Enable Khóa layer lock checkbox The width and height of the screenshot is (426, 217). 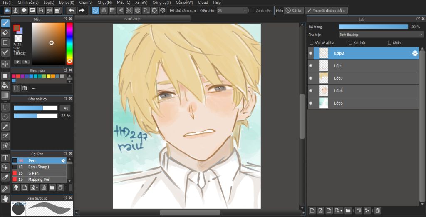[x=389, y=43]
